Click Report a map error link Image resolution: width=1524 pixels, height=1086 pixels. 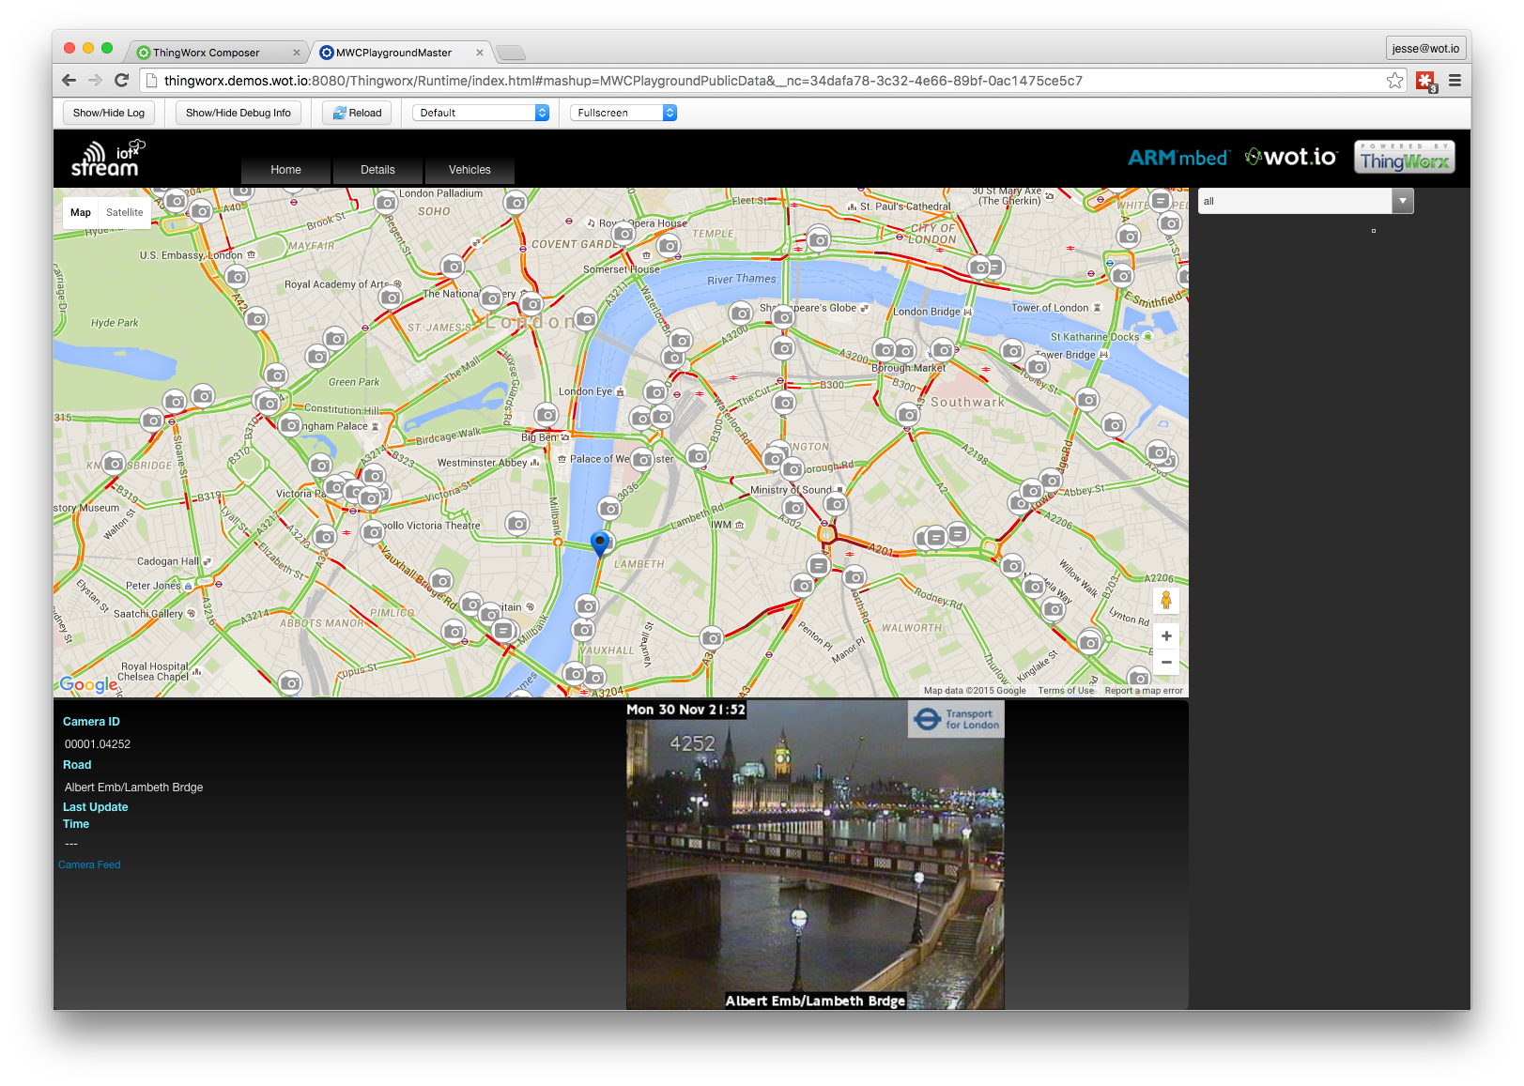pyautogui.click(x=1144, y=691)
